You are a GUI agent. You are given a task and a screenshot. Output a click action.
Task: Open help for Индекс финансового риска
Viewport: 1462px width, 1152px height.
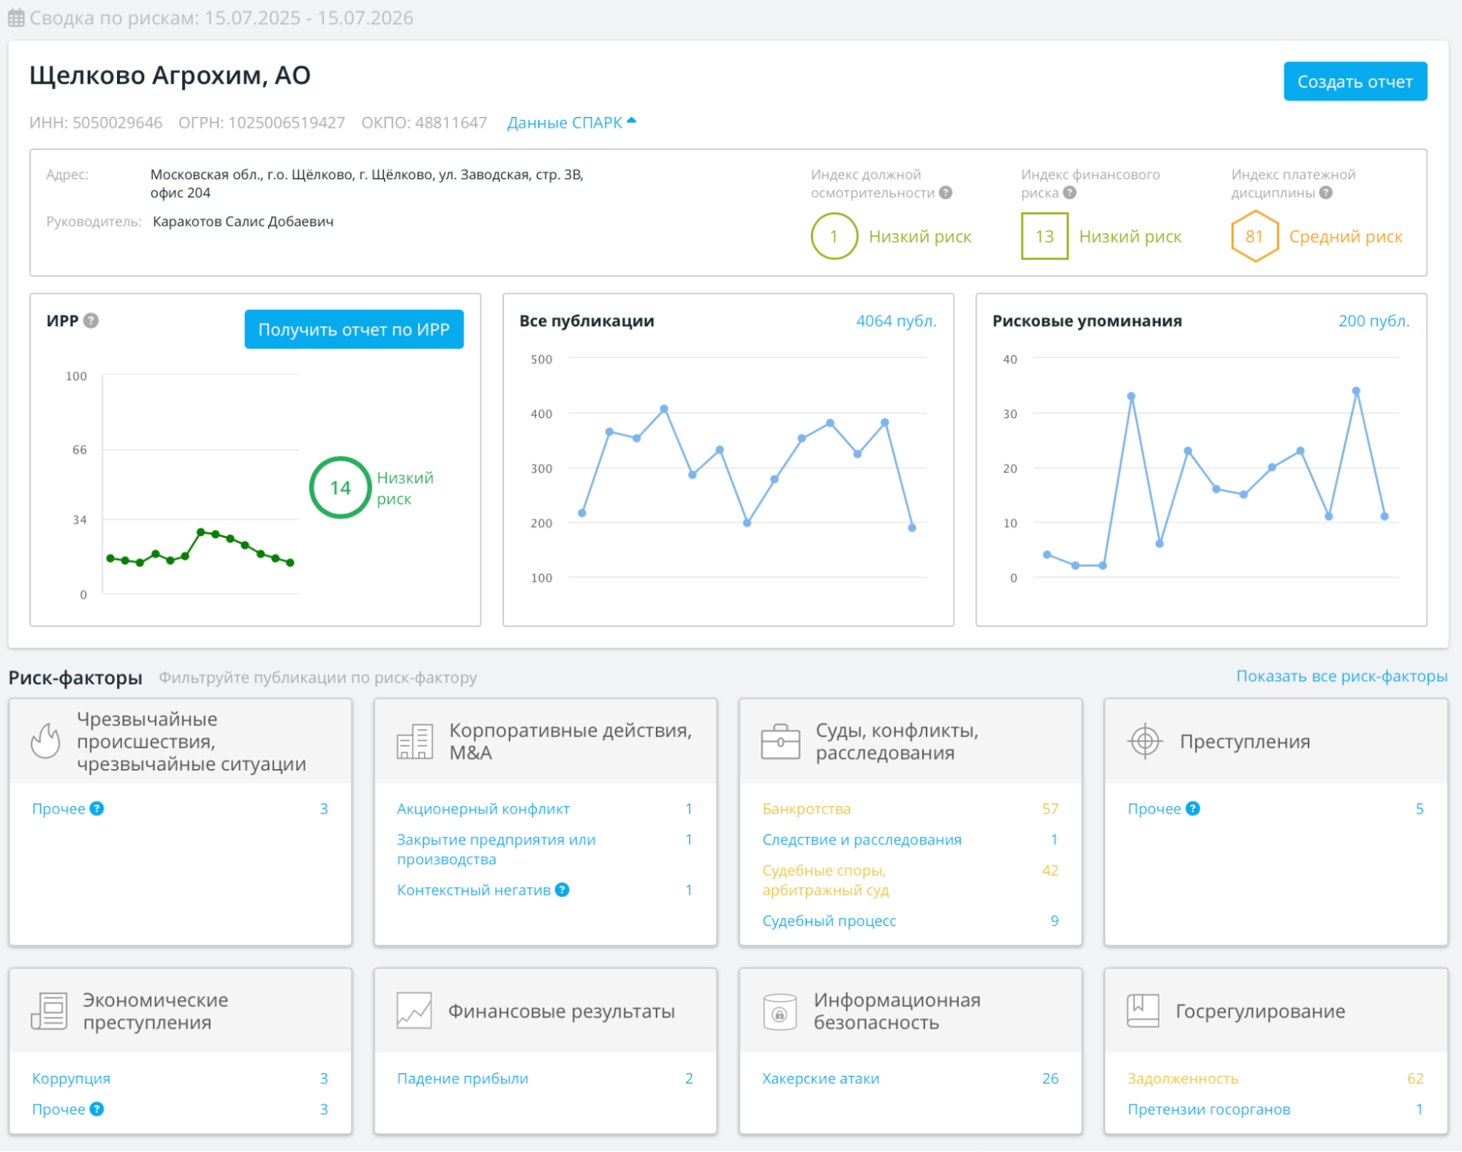(1069, 193)
